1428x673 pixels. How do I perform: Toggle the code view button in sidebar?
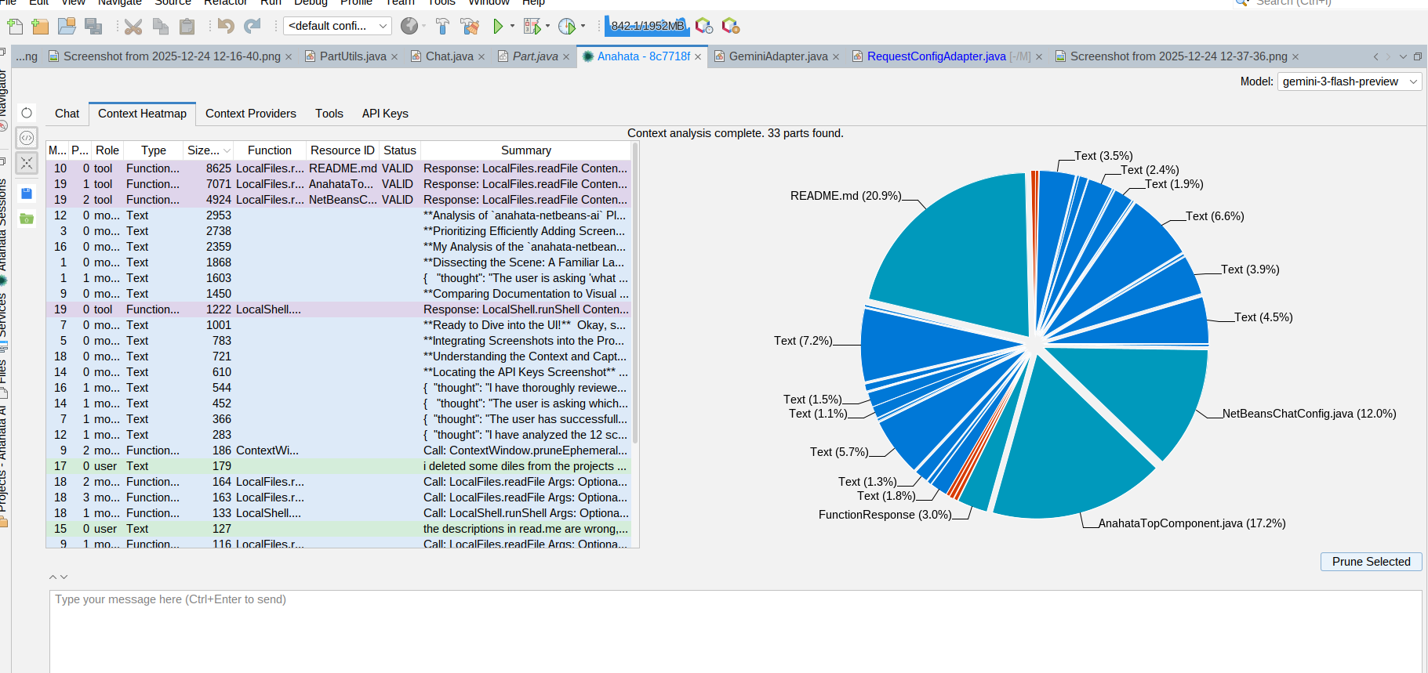tap(27, 138)
